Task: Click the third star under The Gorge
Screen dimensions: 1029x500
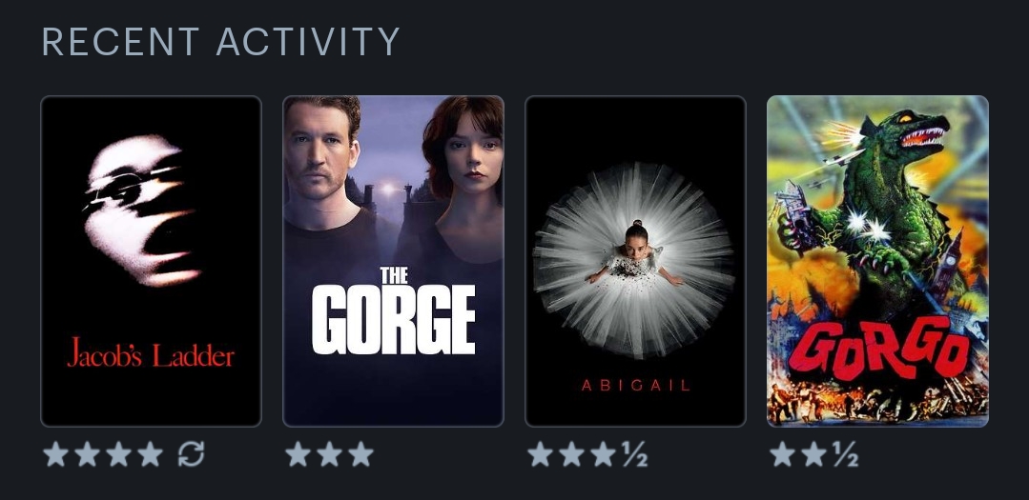Action: [360, 453]
